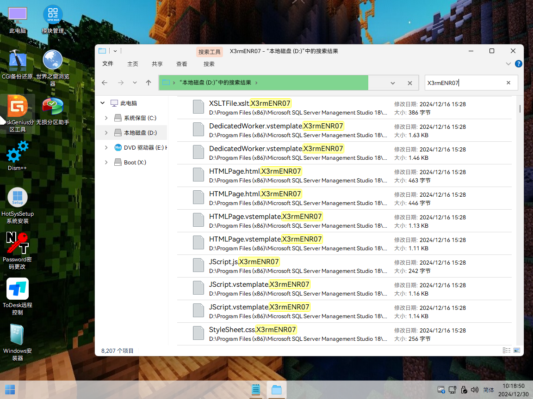The image size is (533, 399).
Task: Expand DVD 驱动器 (E:) tree node
Action: [106, 148]
